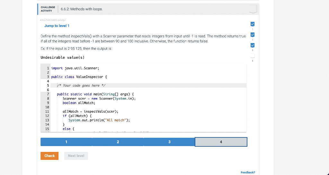The image size is (329, 175).
Task: Click the 'if (allMatch) {' code line
Action: tap(77, 116)
